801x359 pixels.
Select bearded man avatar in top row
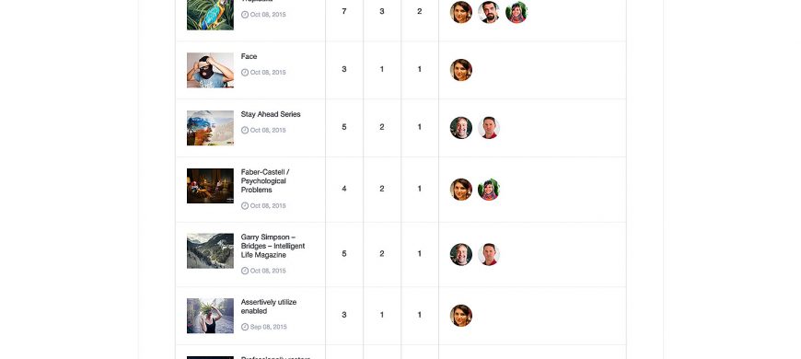click(x=489, y=12)
